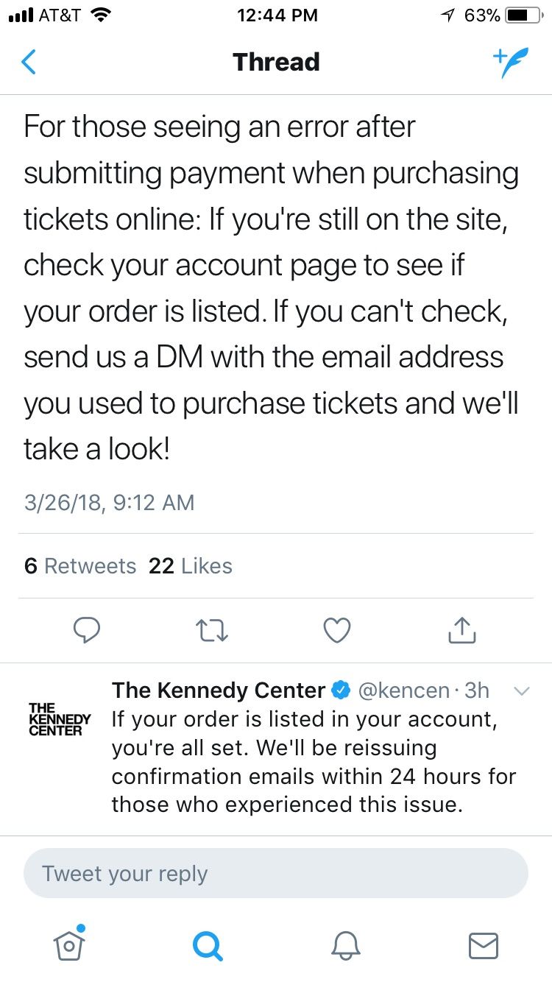Expand the reply tweet options chevron

[520, 691]
